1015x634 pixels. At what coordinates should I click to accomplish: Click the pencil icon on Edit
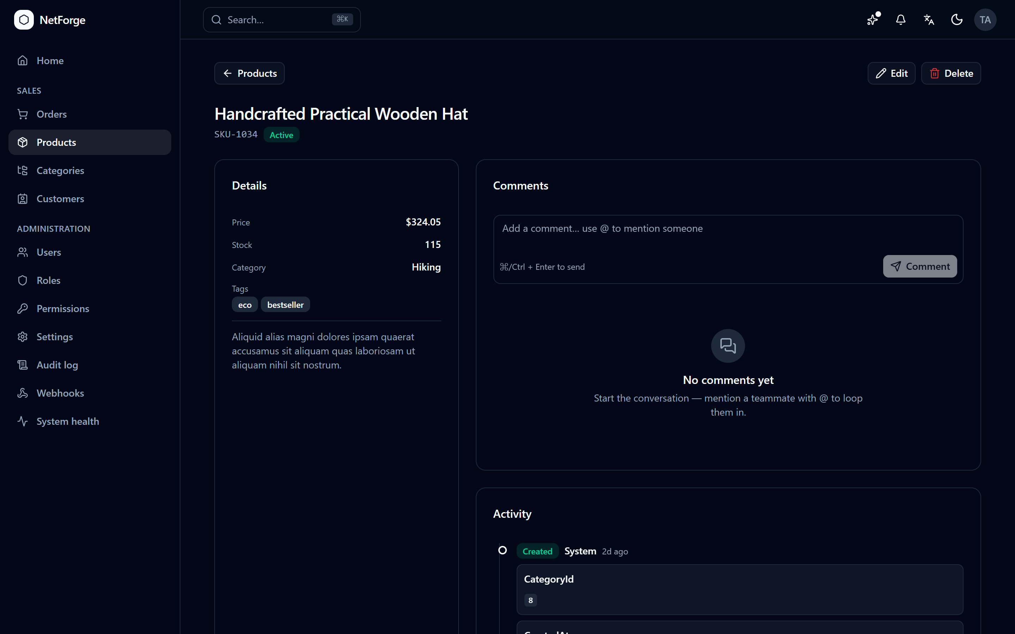click(881, 73)
